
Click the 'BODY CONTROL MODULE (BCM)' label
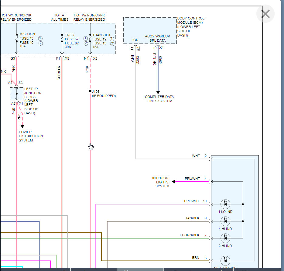(x=191, y=20)
